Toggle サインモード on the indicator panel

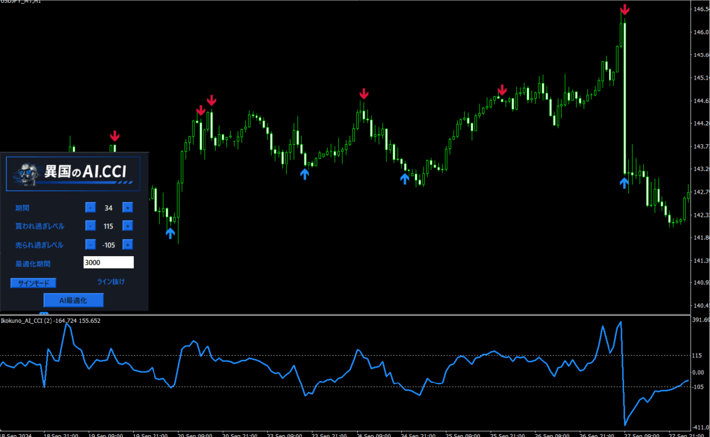pos(33,283)
